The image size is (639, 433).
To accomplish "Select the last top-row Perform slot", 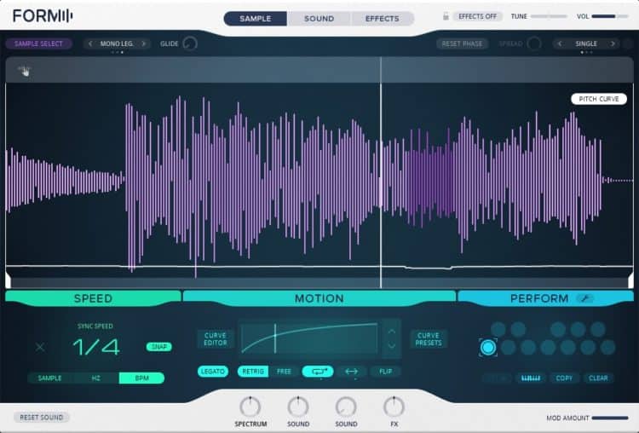I will tap(598, 329).
